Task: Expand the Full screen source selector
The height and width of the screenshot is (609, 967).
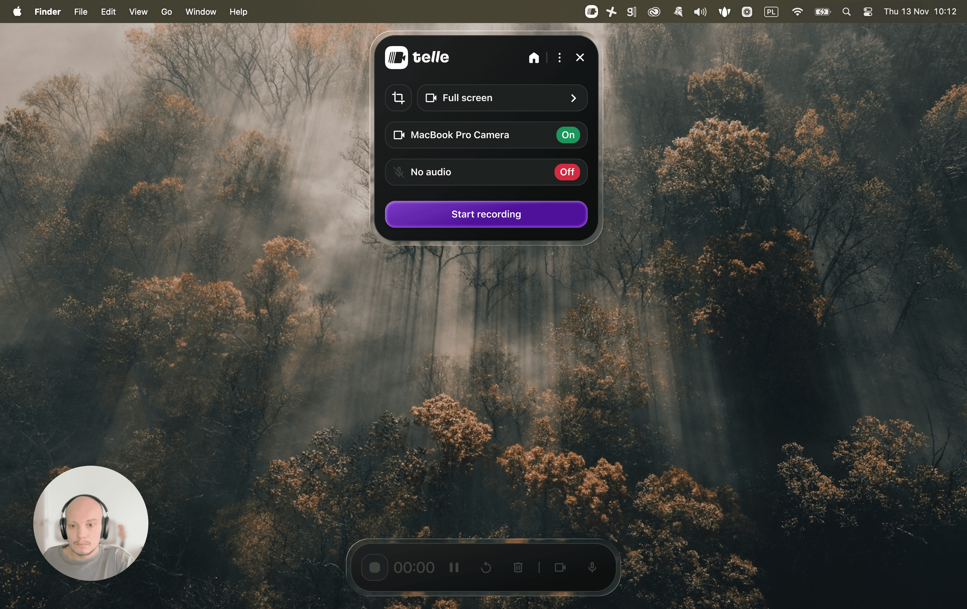Action: pyautogui.click(x=502, y=98)
